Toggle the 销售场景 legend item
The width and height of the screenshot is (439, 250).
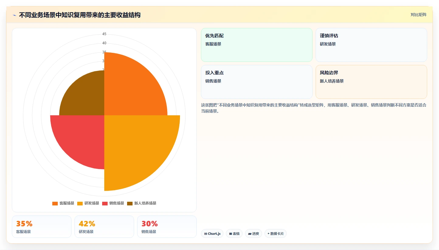[x=113, y=203]
